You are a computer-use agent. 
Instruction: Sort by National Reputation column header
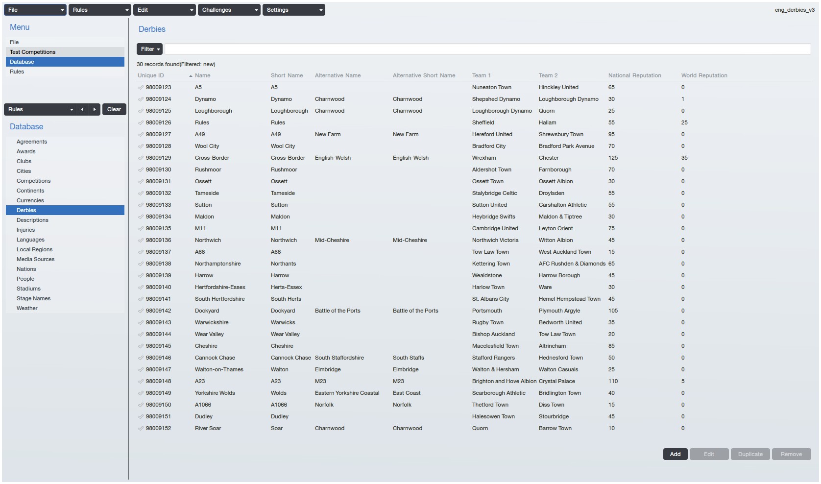point(635,75)
